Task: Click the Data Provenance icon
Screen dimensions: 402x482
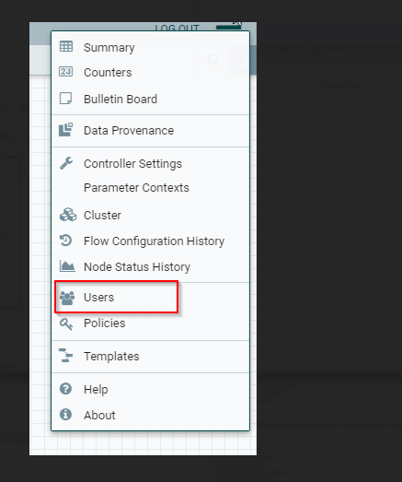Action: [66, 130]
